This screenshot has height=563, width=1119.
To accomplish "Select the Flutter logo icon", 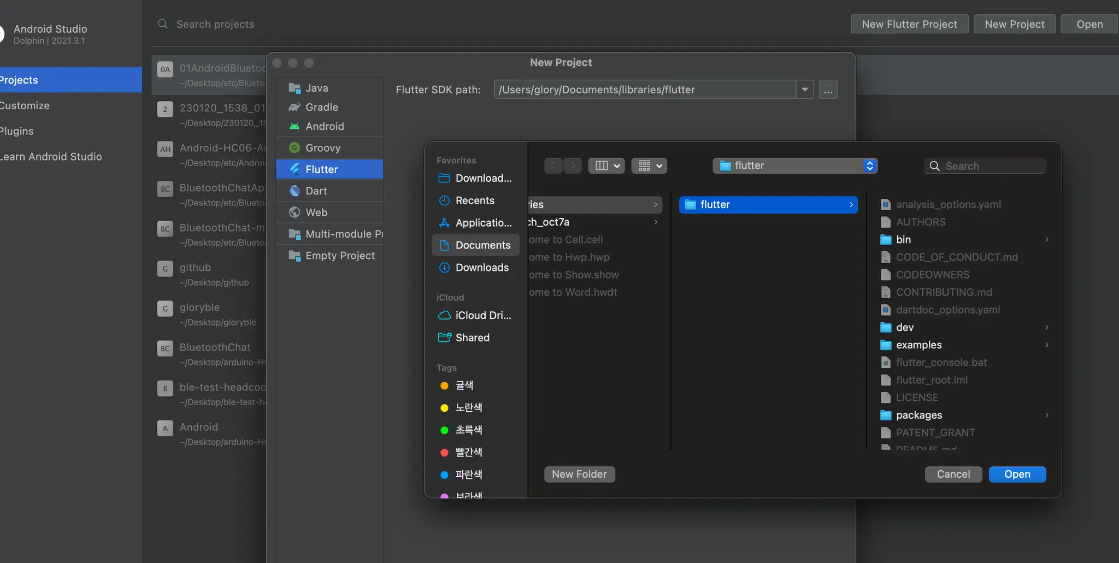I will [295, 169].
